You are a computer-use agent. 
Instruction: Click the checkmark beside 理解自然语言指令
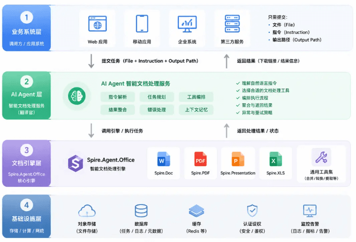point(238,84)
